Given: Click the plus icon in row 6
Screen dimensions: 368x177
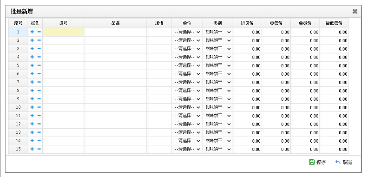Looking at the screenshot, I should coord(32,74).
